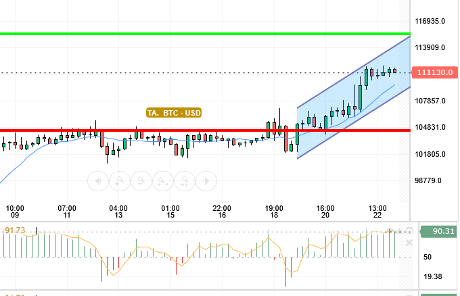Select the red horizontal support line
The image size is (460, 296).
[x=205, y=130]
